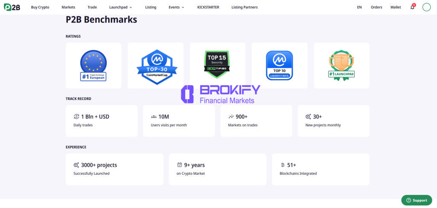The image size is (437, 208).
Task: Go to Buy Crypto page
Action: coord(40,7)
